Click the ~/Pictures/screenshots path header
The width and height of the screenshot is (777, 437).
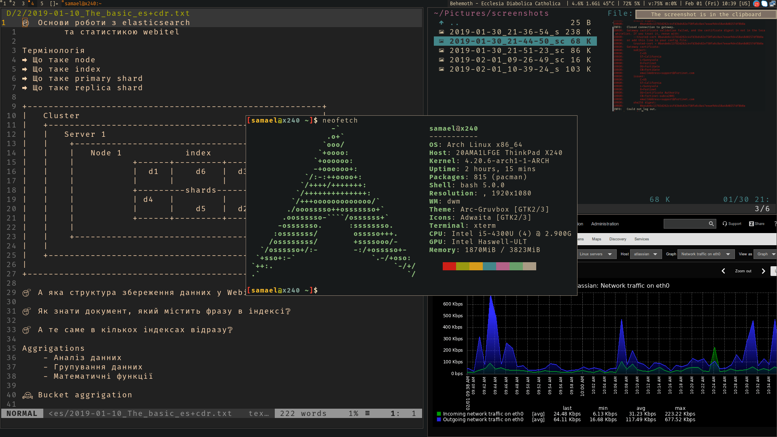click(491, 13)
